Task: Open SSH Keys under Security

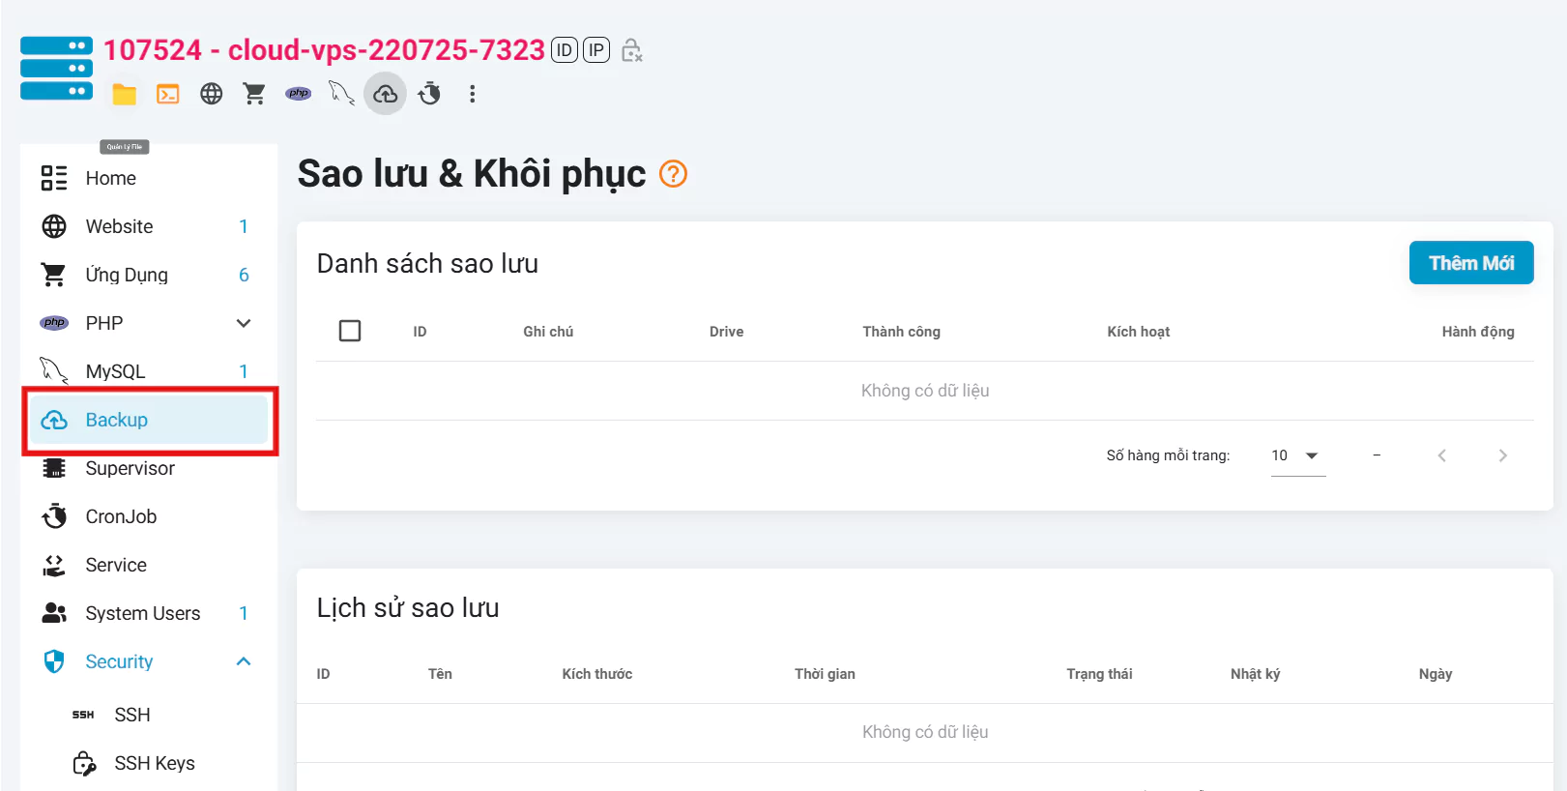Action: [x=155, y=763]
